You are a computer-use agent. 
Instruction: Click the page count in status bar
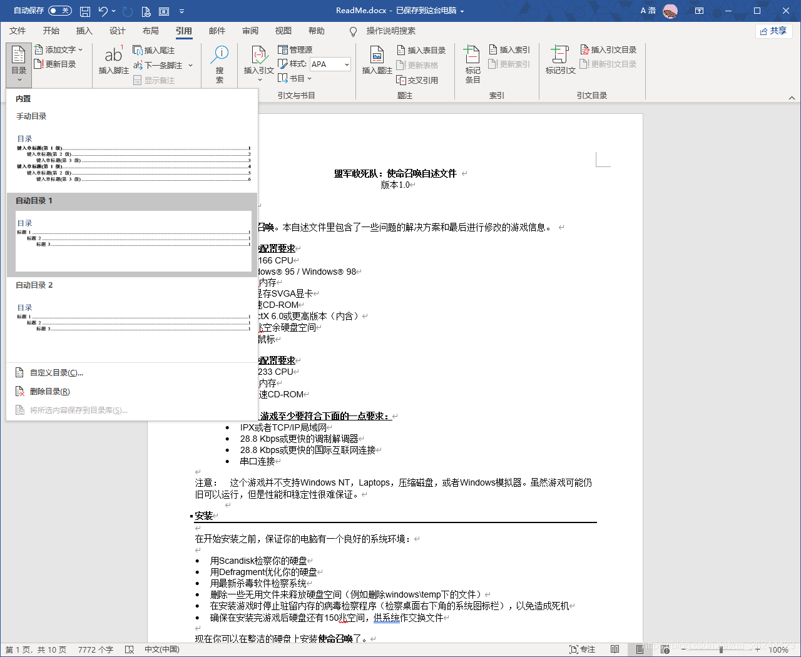[x=36, y=649]
